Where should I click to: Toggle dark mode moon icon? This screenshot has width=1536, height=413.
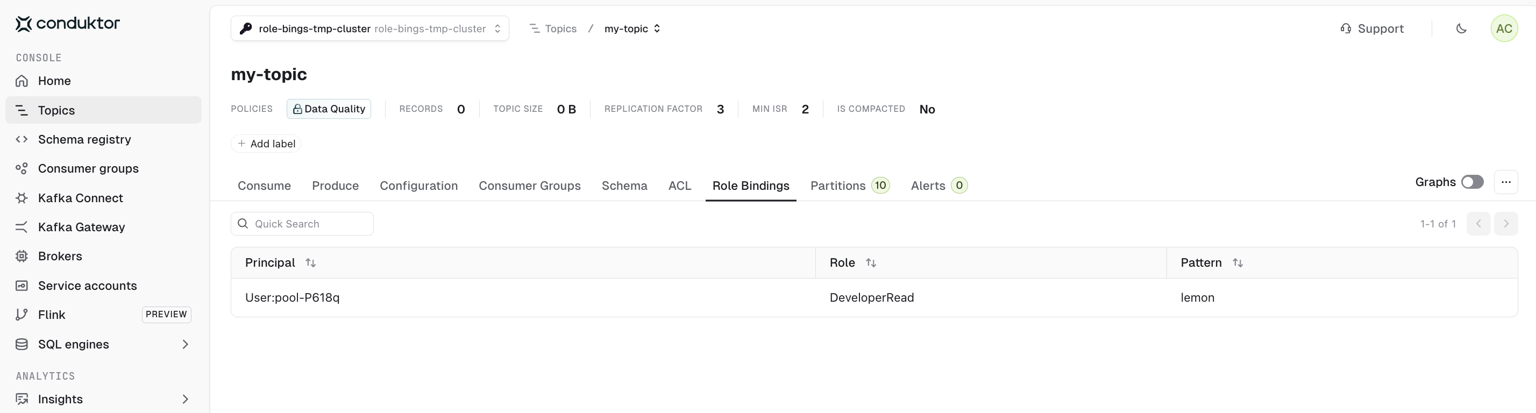pyautogui.click(x=1461, y=29)
